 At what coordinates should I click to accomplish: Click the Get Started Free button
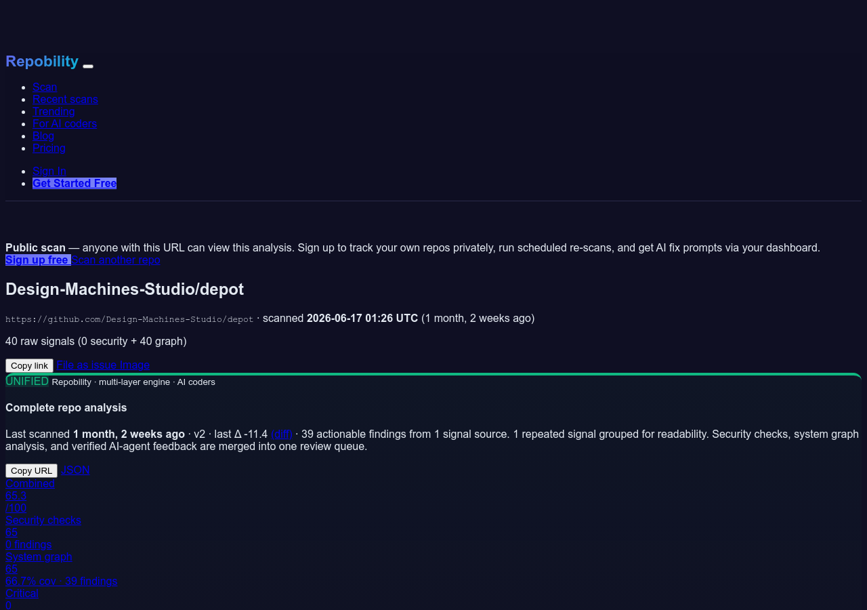[75, 183]
